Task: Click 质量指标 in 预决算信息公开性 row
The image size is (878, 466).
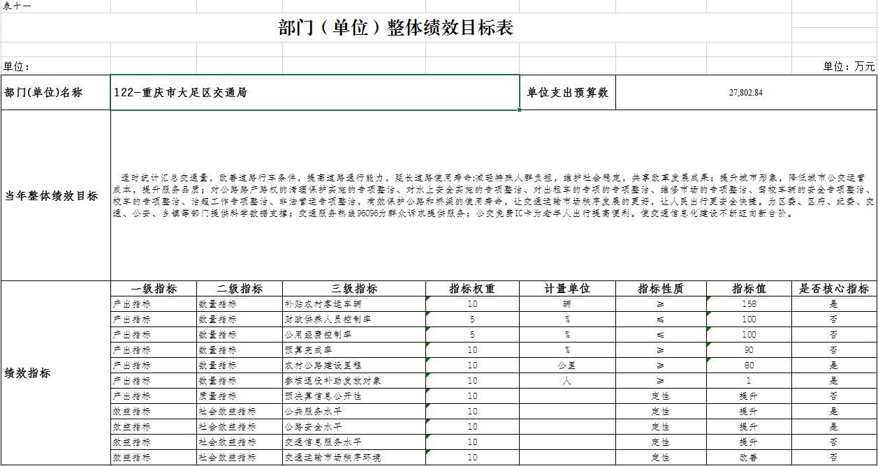Action: tap(240, 396)
